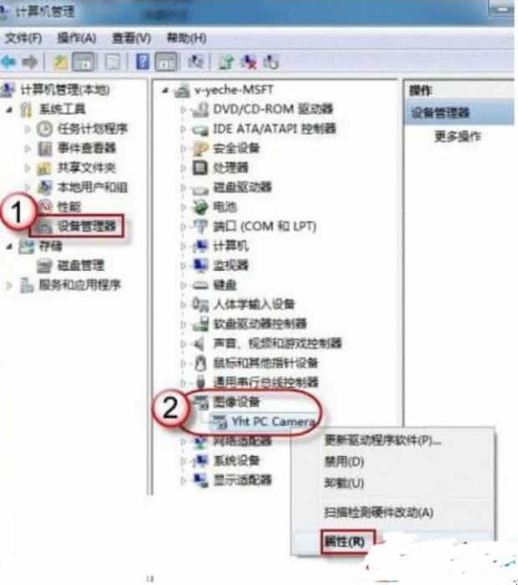Click the Vht PC Camera device icon
This screenshot has height=585, width=518.
[x=219, y=421]
